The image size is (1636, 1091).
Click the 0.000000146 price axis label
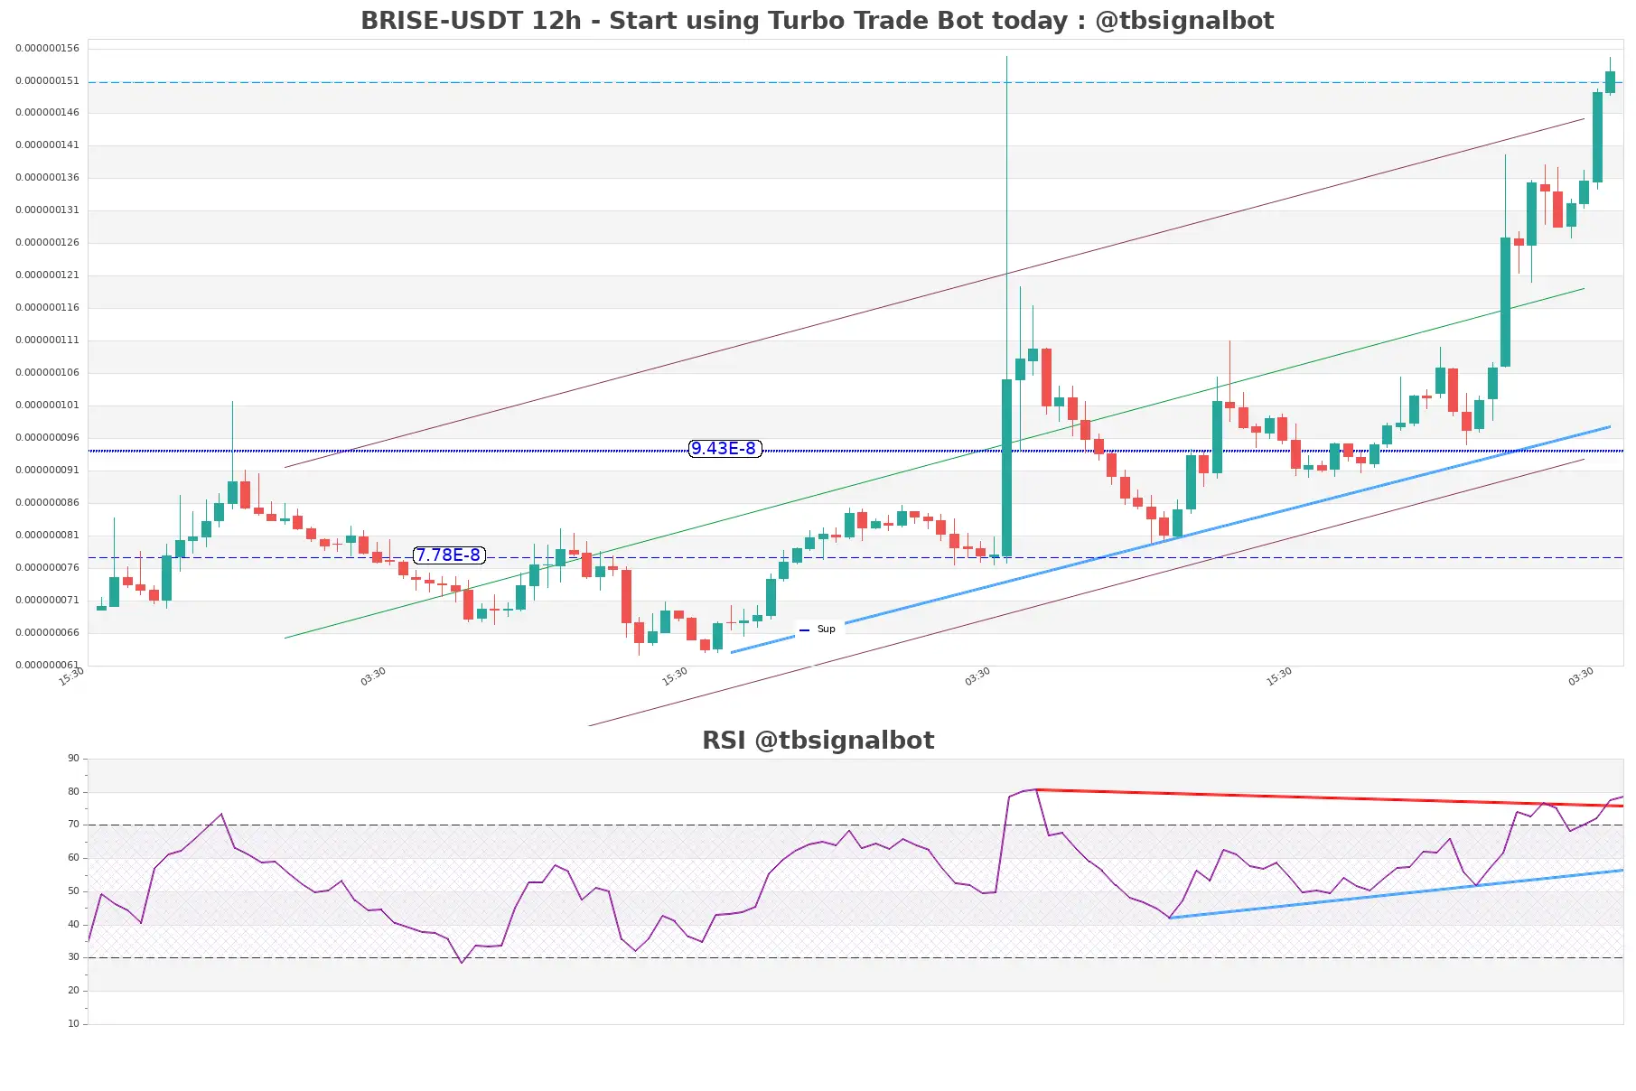pos(47,112)
